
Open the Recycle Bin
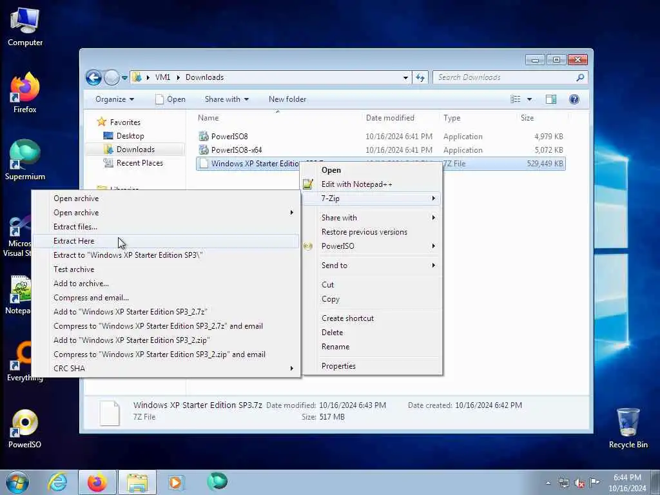click(x=628, y=429)
